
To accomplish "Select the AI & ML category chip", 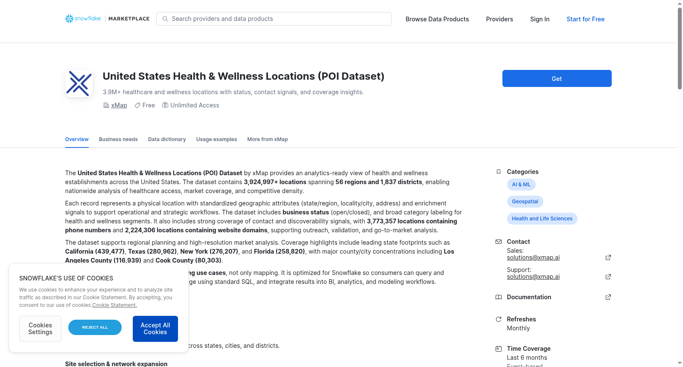I will 521,185.
